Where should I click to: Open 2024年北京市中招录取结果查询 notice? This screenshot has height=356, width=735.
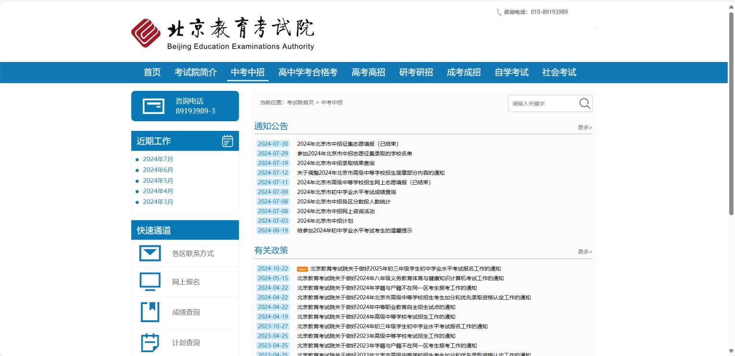pyautogui.click(x=336, y=163)
